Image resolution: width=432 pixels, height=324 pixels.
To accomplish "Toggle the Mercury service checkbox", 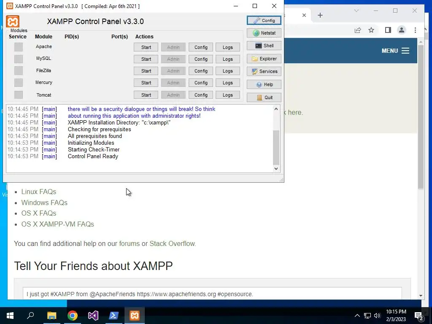I will pyautogui.click(x=19, y=82).
